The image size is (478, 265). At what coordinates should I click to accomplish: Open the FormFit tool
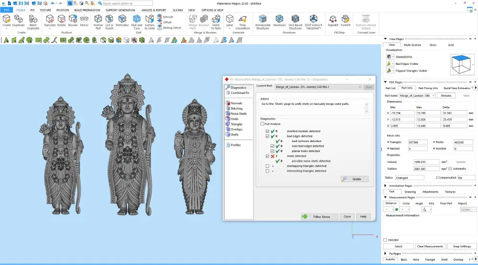[346, 21]
